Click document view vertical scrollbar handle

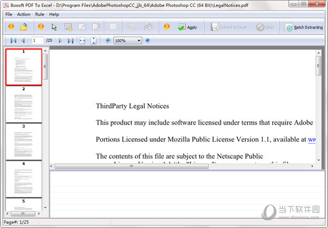point(318,66)
